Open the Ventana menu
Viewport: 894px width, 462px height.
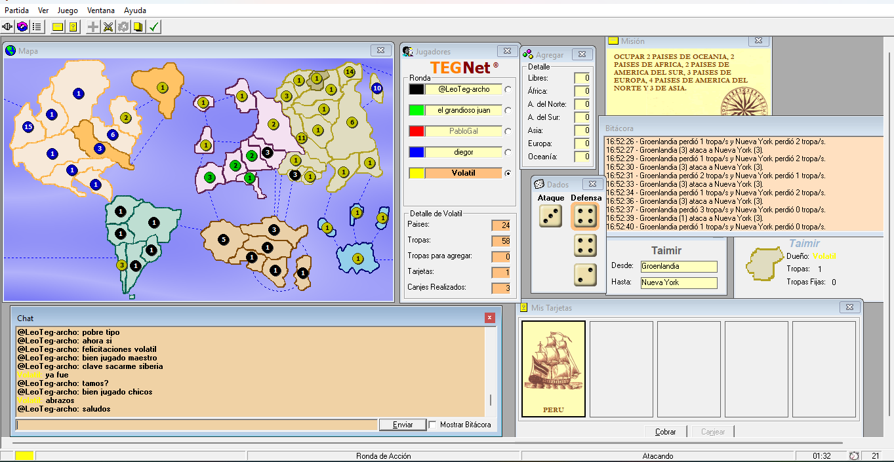tap(100, 10)
